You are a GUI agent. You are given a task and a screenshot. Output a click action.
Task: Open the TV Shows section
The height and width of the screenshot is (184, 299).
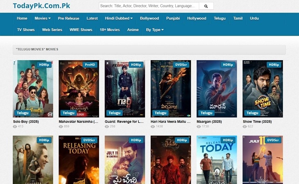coord(26,30)
